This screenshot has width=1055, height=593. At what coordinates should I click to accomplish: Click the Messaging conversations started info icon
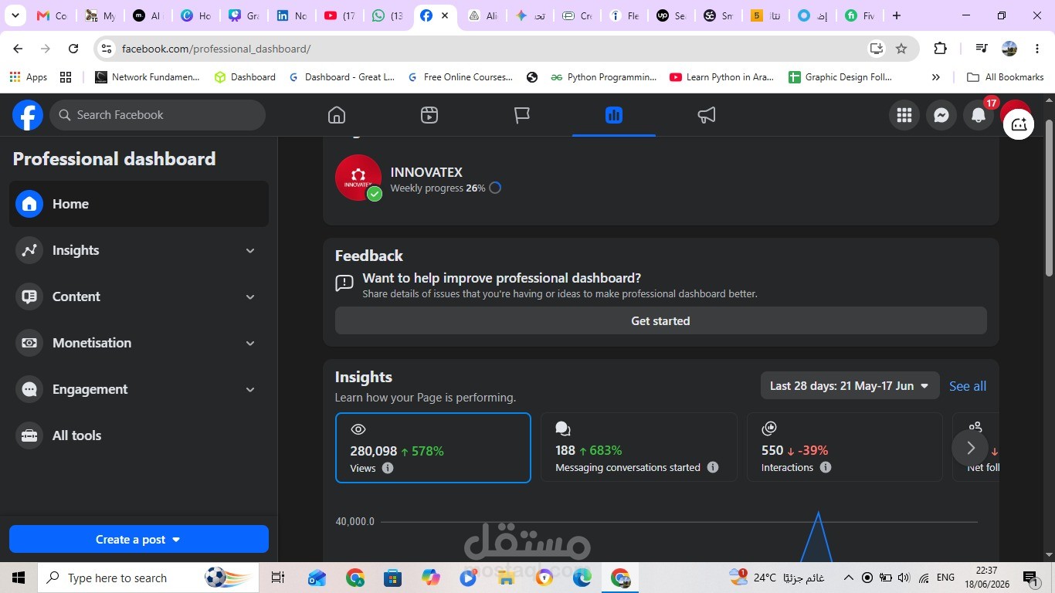(x=713, y=467)
